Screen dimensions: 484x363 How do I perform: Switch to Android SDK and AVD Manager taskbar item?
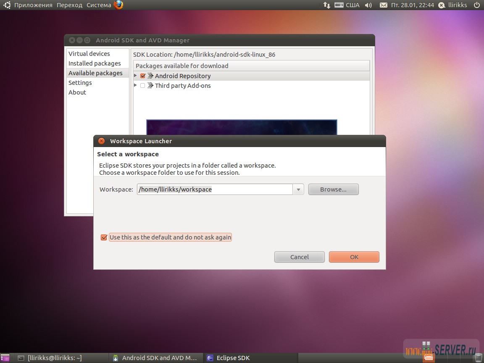click(155, 358)
